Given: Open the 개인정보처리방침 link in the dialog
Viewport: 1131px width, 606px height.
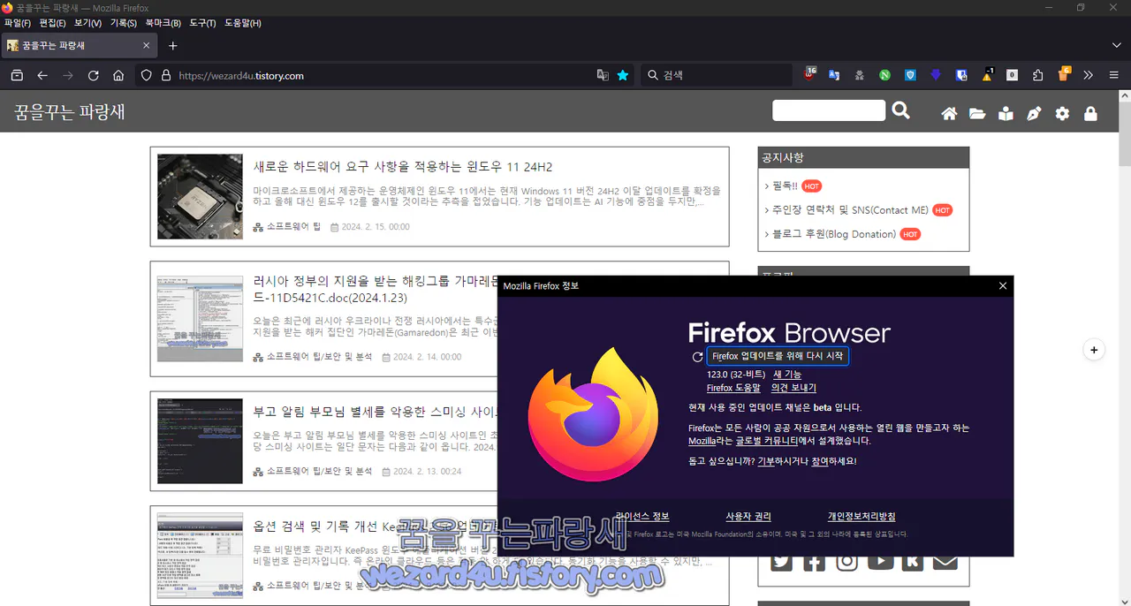Looking at the screenshot, I should (862, 516).
